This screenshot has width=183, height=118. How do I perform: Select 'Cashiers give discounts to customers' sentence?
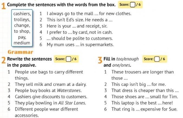point(51,97)
